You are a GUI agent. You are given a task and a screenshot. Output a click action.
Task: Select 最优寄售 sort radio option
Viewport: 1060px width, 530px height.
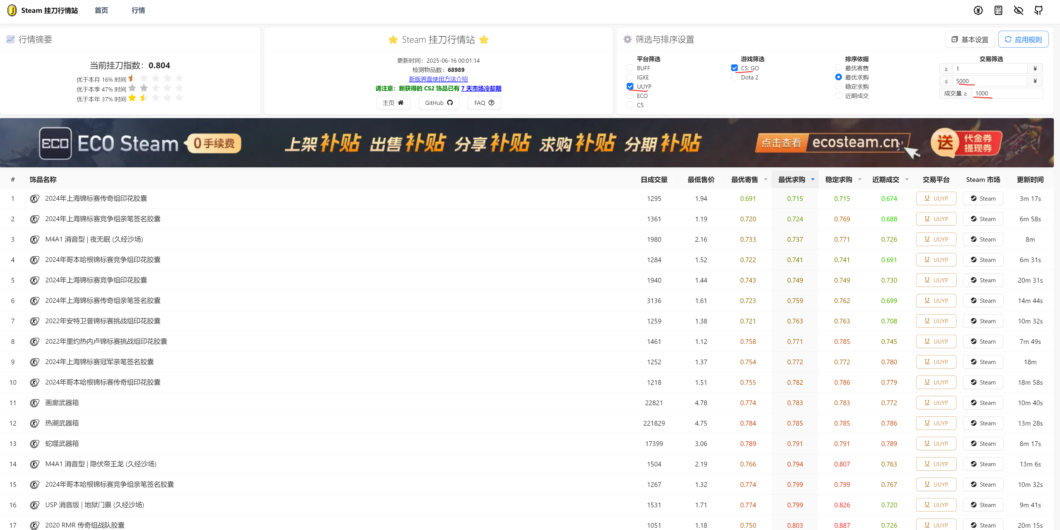[839, 68]
